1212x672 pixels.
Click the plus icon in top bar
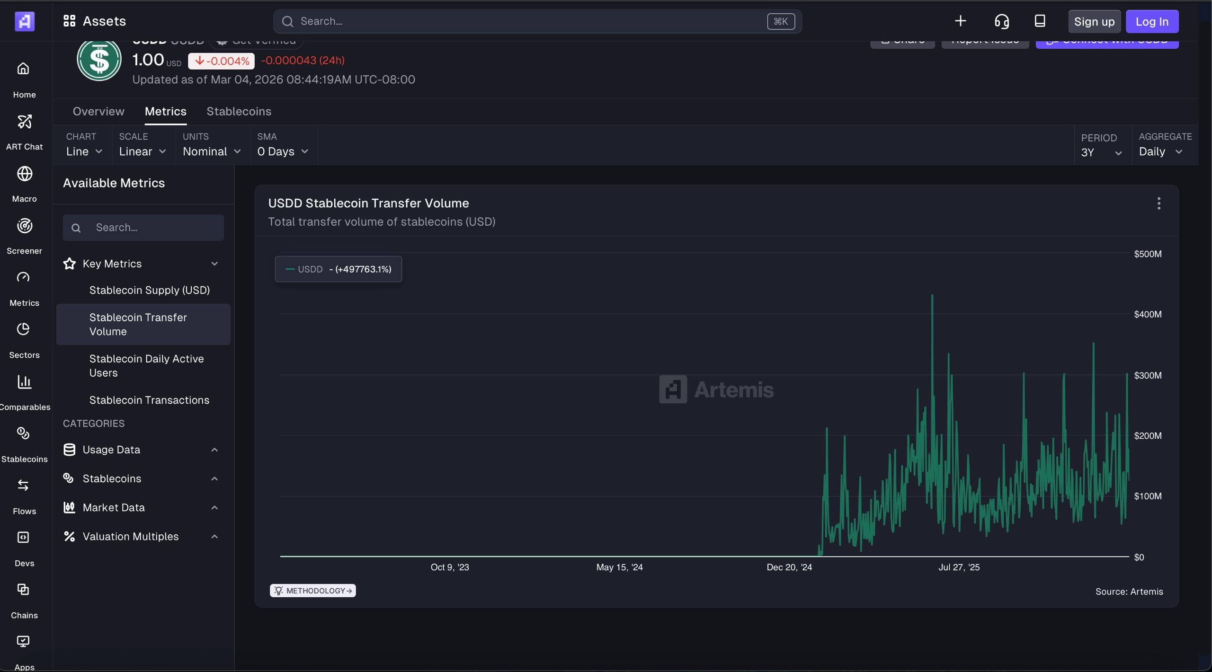(960, 21)
